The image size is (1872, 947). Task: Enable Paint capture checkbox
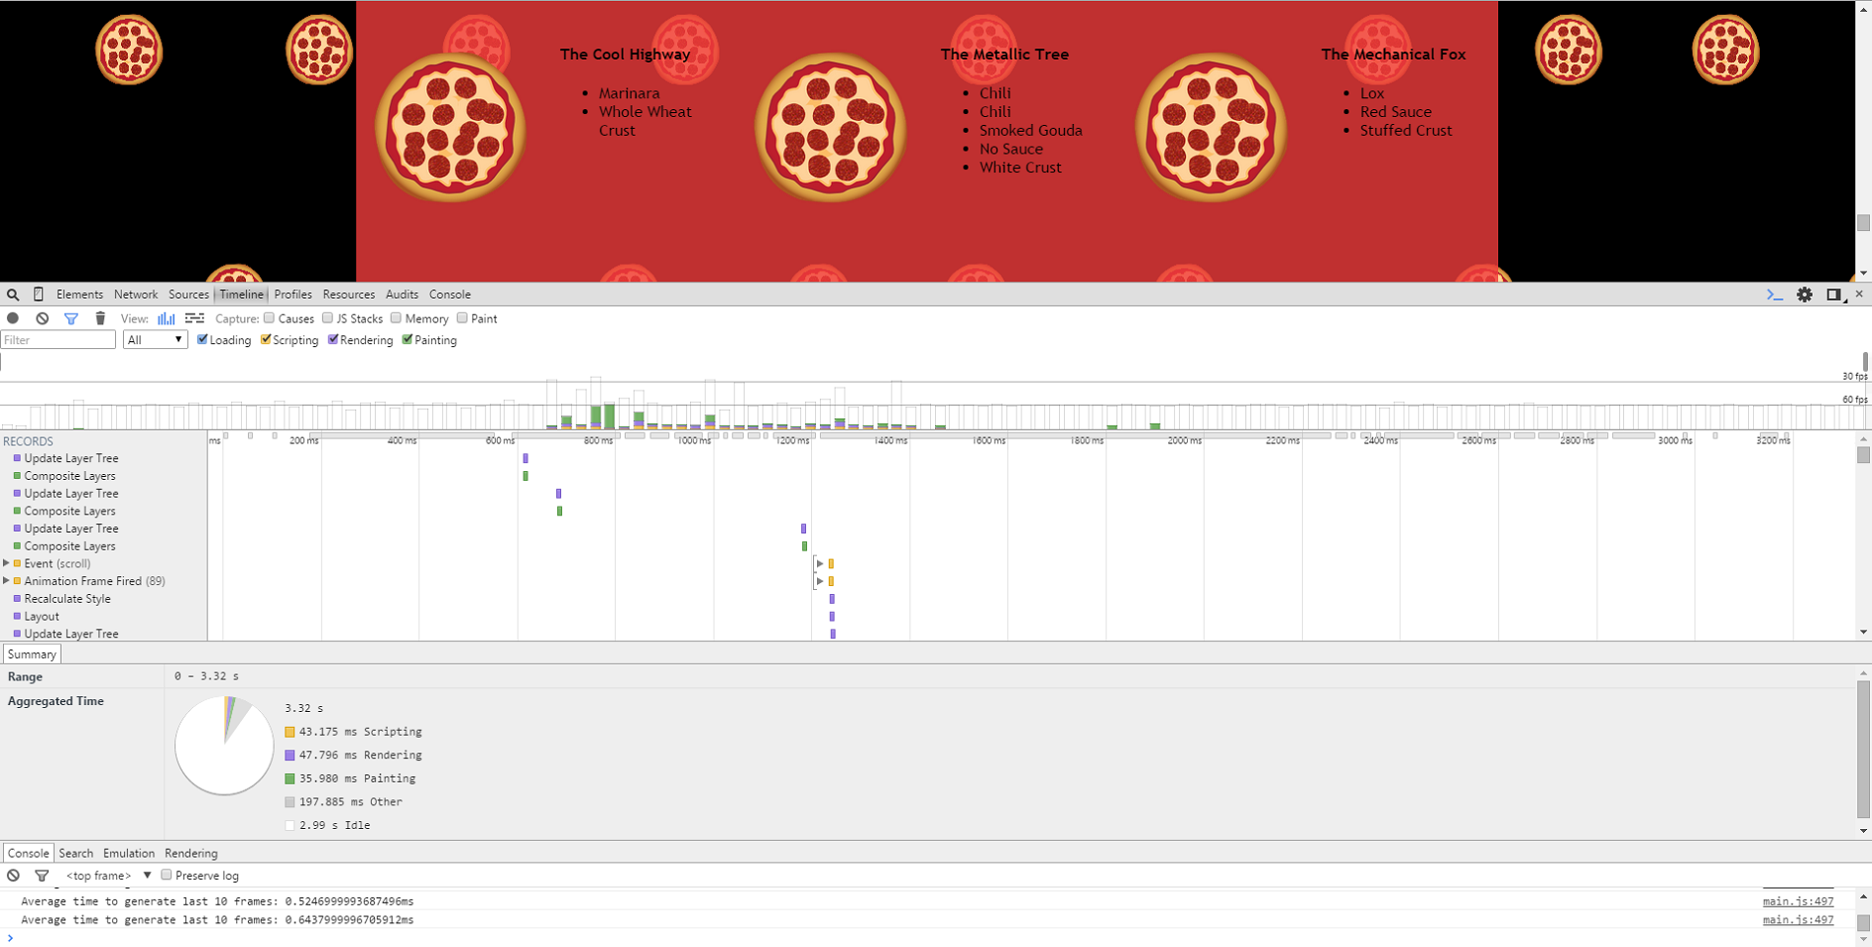point(462,318)
